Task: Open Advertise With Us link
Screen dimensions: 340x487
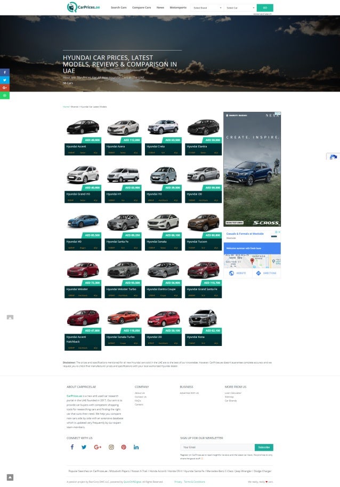Action: (x=189, y=393)
